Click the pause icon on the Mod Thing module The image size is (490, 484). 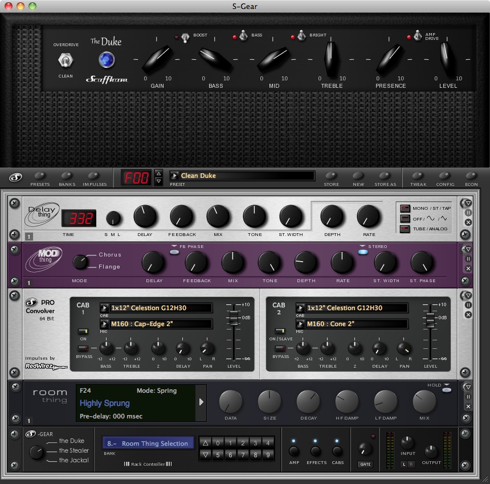coord(468,259)
